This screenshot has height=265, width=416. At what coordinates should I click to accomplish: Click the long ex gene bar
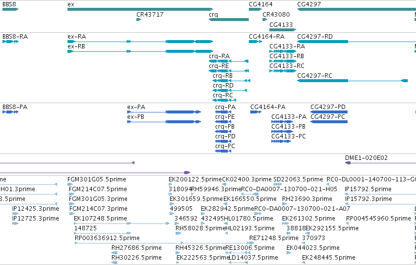click(140, 9)
